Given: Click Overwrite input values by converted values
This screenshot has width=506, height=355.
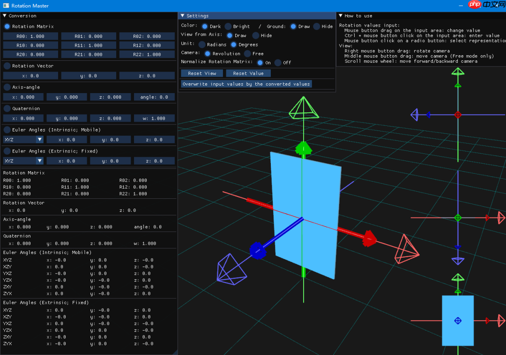Looking at the screenshot, I should [246, 84].
